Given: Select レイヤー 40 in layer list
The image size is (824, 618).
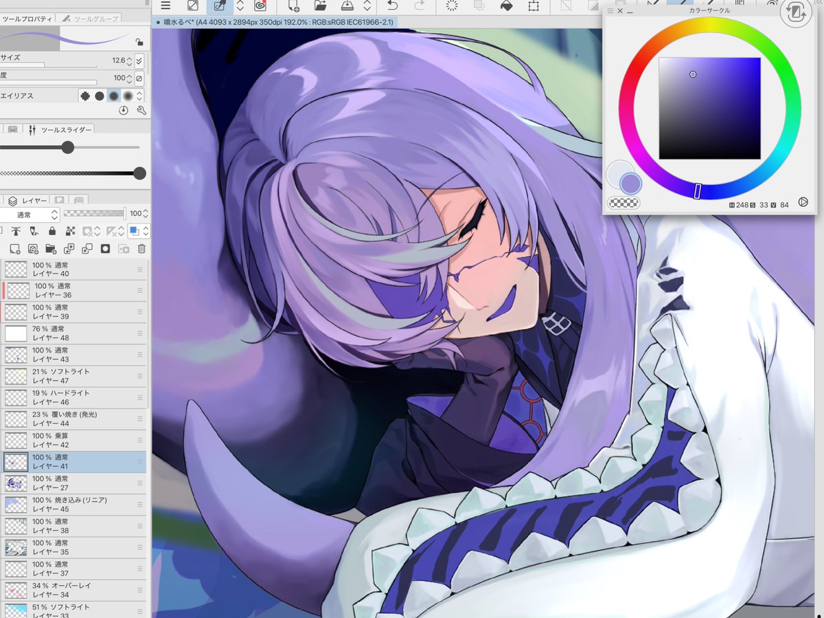Looking at the screenshot, I should click(74, 269).
